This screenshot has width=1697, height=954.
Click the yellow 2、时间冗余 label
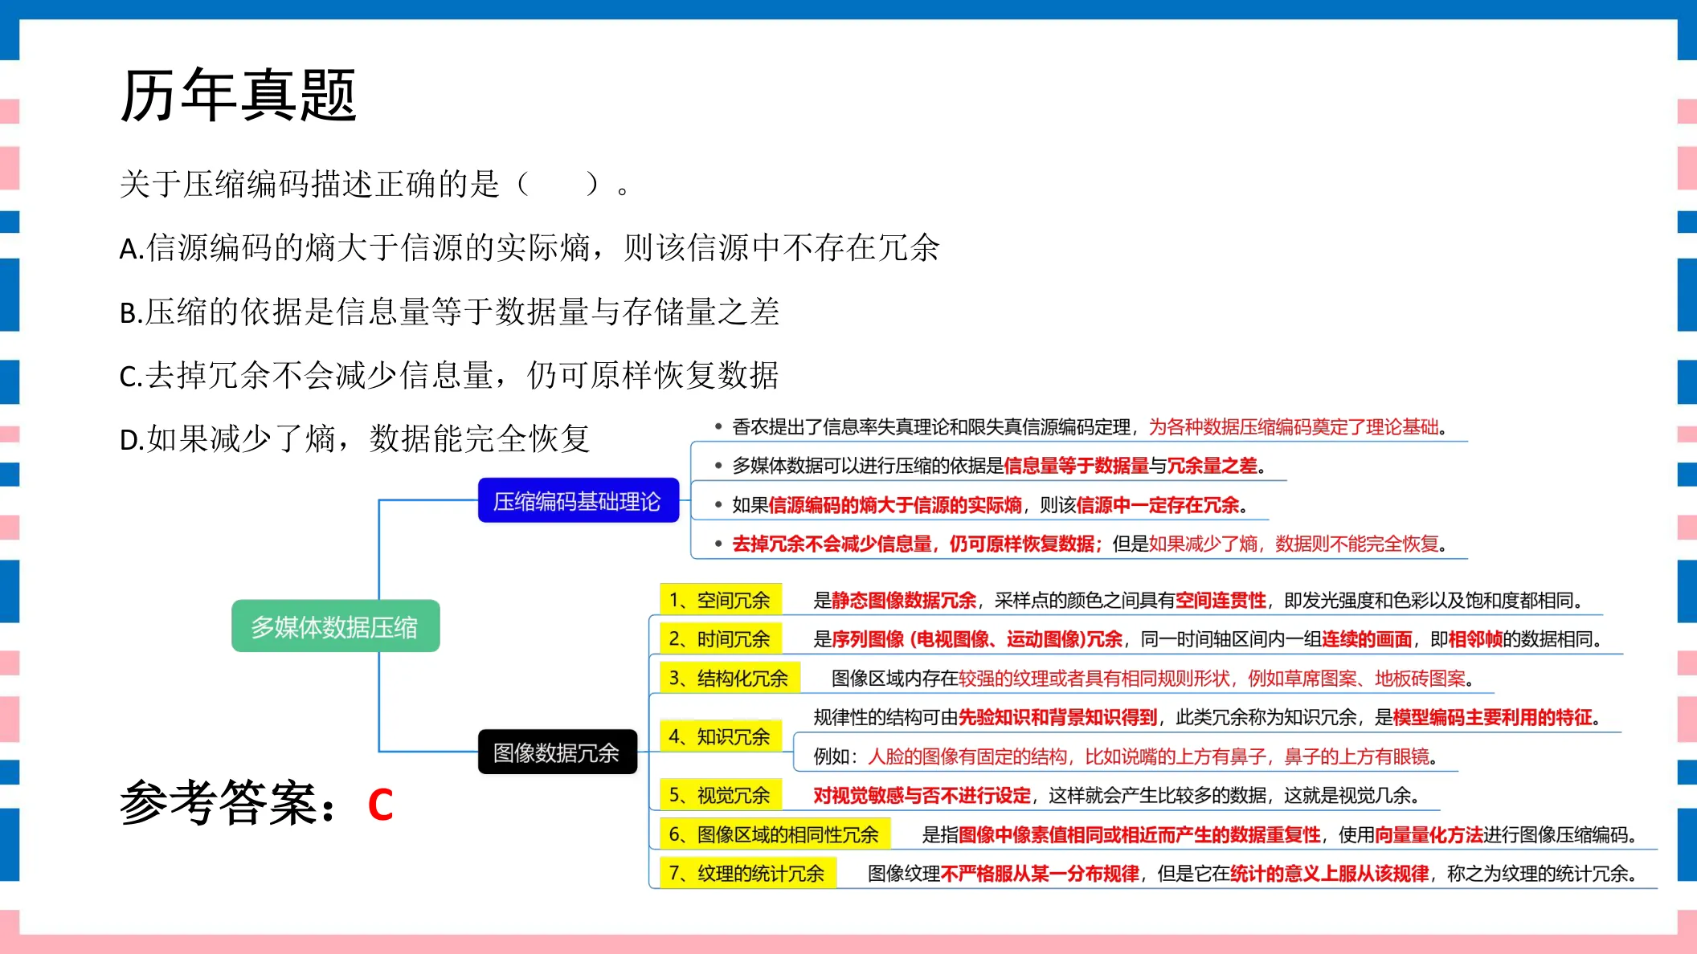[720, 639]
